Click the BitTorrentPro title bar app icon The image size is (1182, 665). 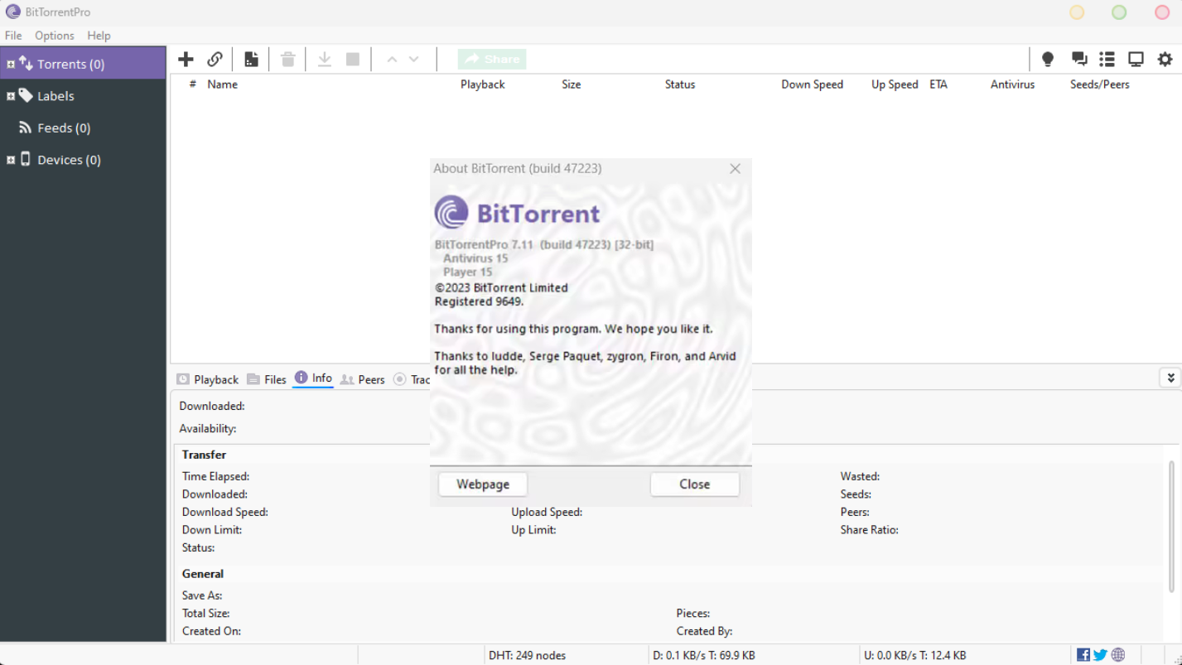[12, 12]
